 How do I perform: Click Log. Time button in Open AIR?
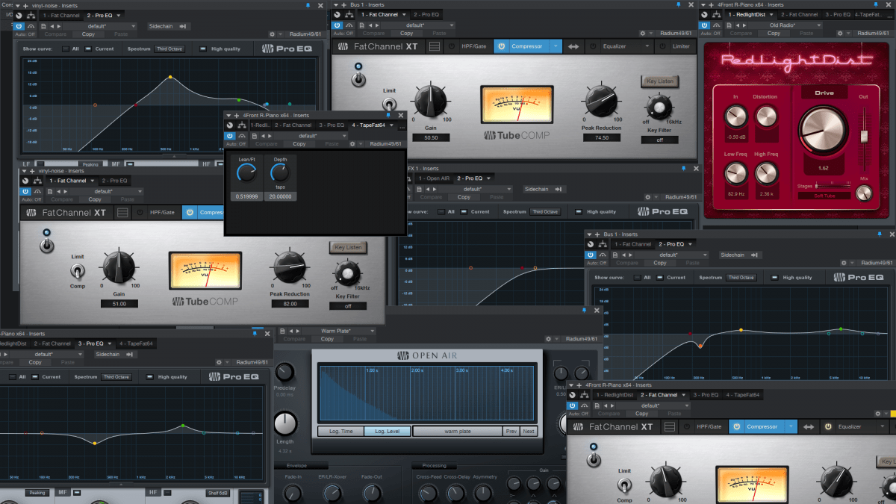[341, 432]
